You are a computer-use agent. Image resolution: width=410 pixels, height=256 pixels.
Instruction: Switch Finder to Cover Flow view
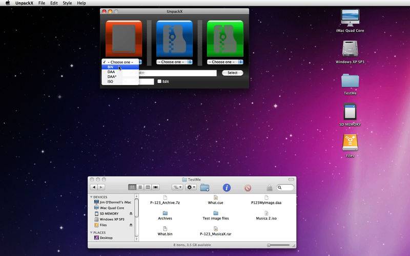[x=156, y=187]
